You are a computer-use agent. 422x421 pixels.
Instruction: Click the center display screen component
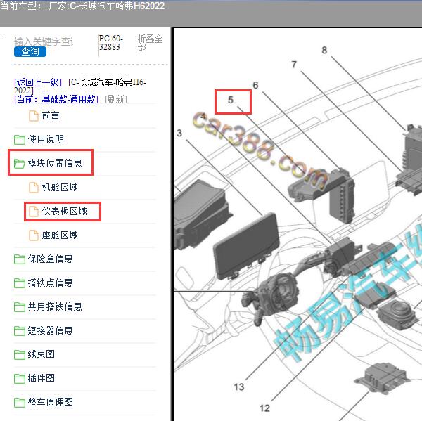click(246, 245)
